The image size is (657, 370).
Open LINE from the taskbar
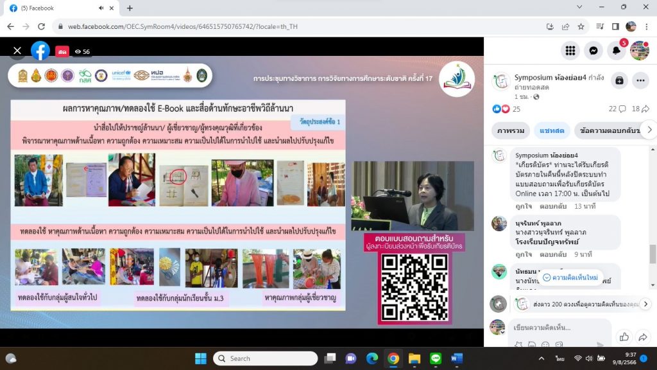point(436,358)
